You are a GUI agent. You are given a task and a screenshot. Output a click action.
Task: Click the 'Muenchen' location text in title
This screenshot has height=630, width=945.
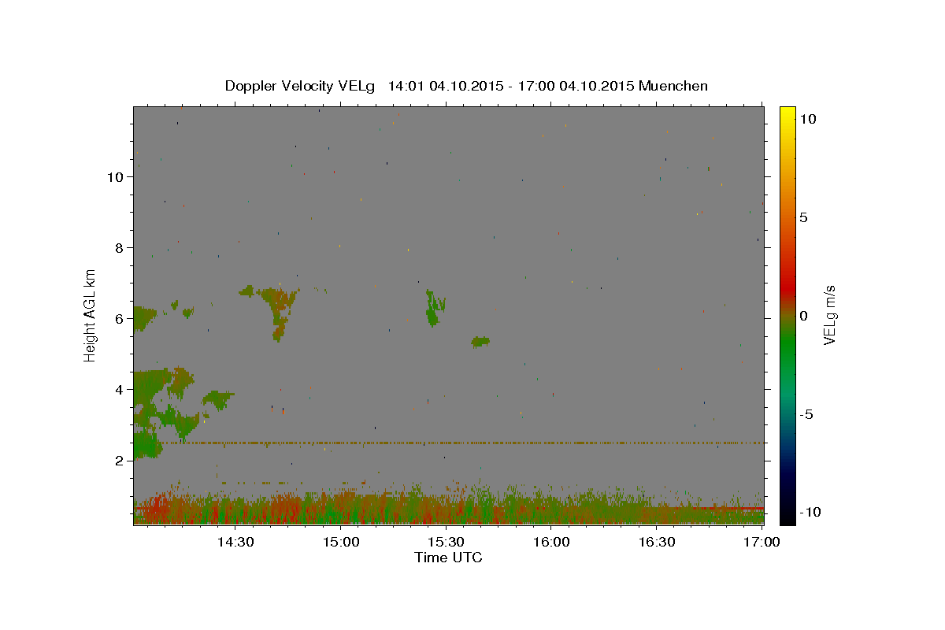(673, 86)
